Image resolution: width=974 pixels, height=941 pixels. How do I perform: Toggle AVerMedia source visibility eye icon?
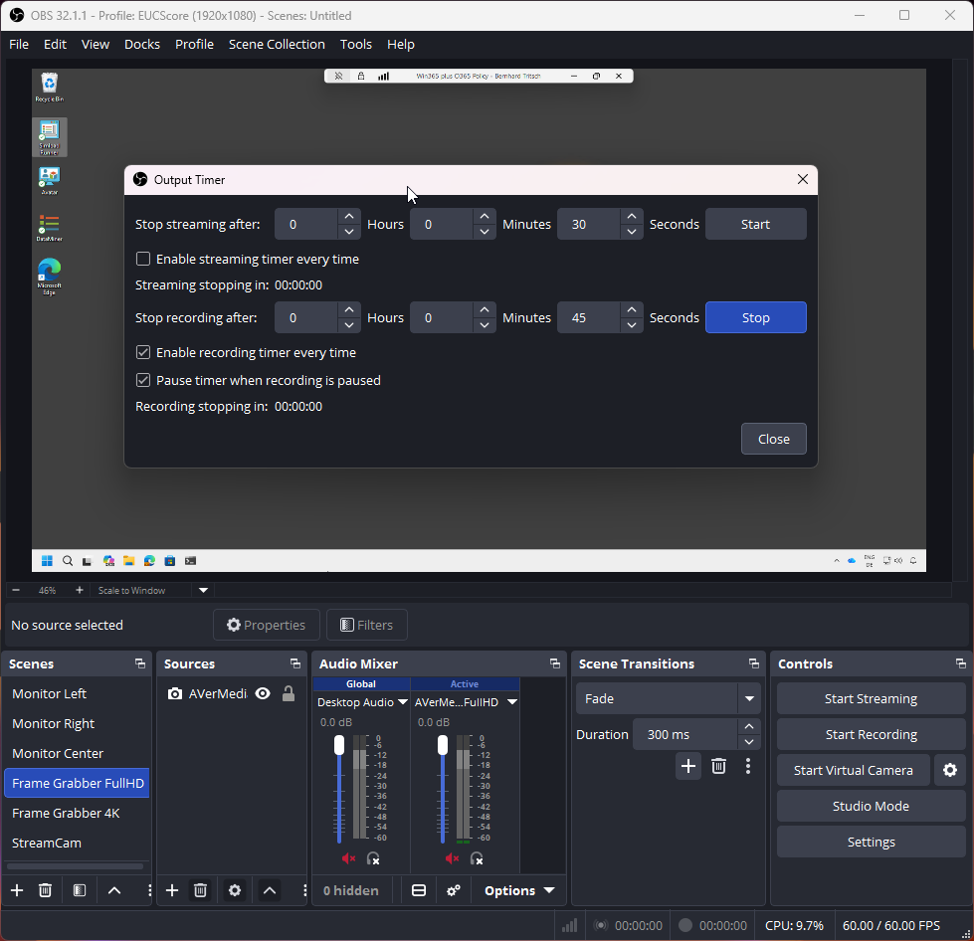[x=262, y=693]
